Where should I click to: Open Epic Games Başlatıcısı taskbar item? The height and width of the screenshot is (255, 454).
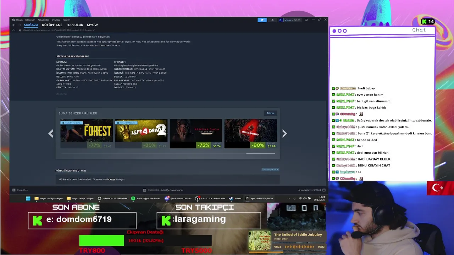259,198
